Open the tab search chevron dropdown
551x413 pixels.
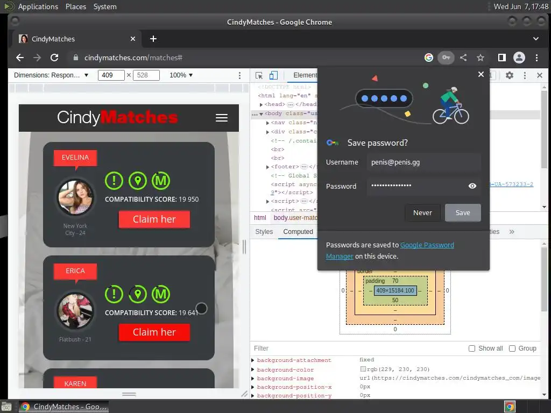[535, 39]
